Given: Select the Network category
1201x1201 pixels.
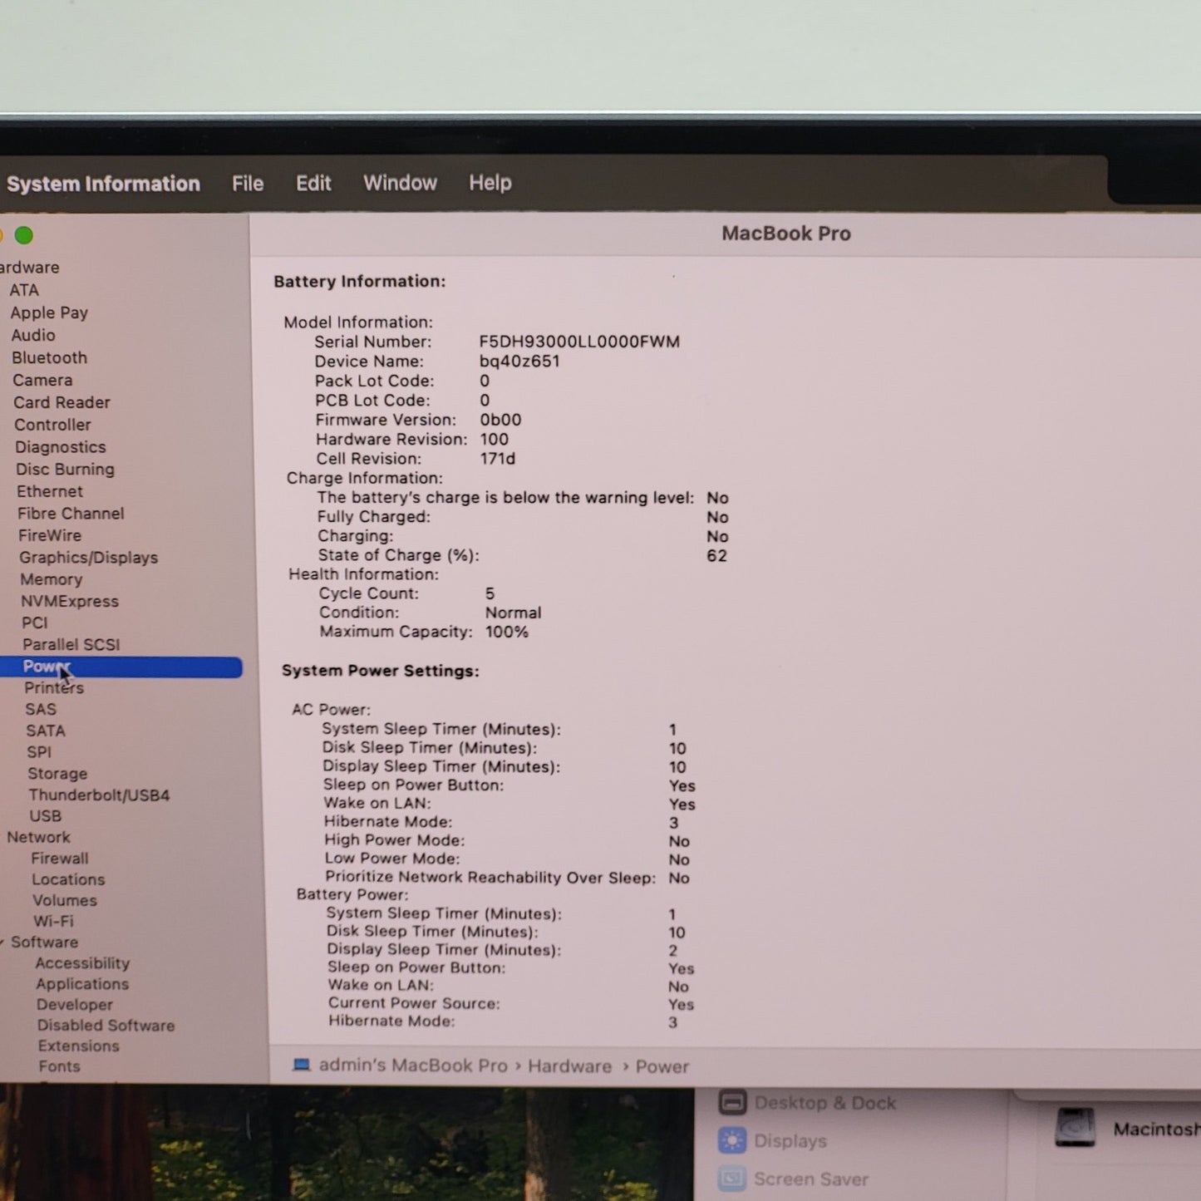Looking at the screenshot, I should tap(38, 837).
